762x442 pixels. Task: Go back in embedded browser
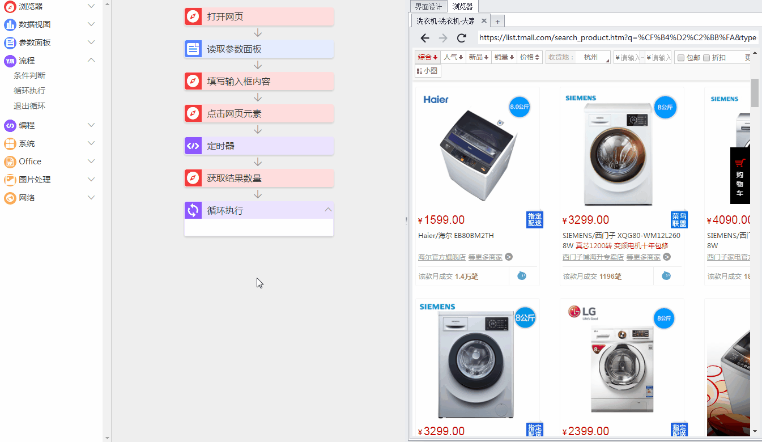[x=425, y=38]
